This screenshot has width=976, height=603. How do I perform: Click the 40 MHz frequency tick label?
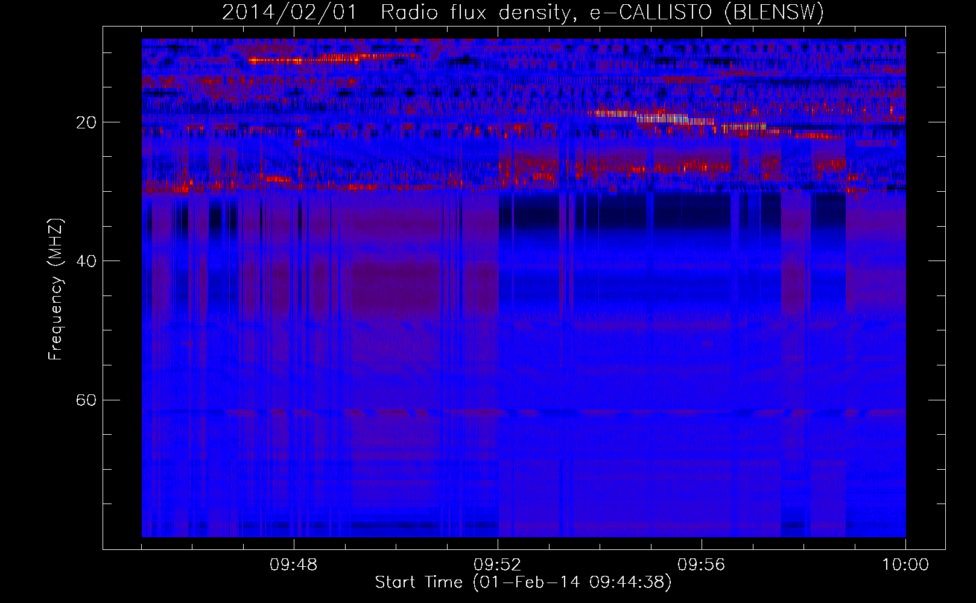tap(86, 261)
